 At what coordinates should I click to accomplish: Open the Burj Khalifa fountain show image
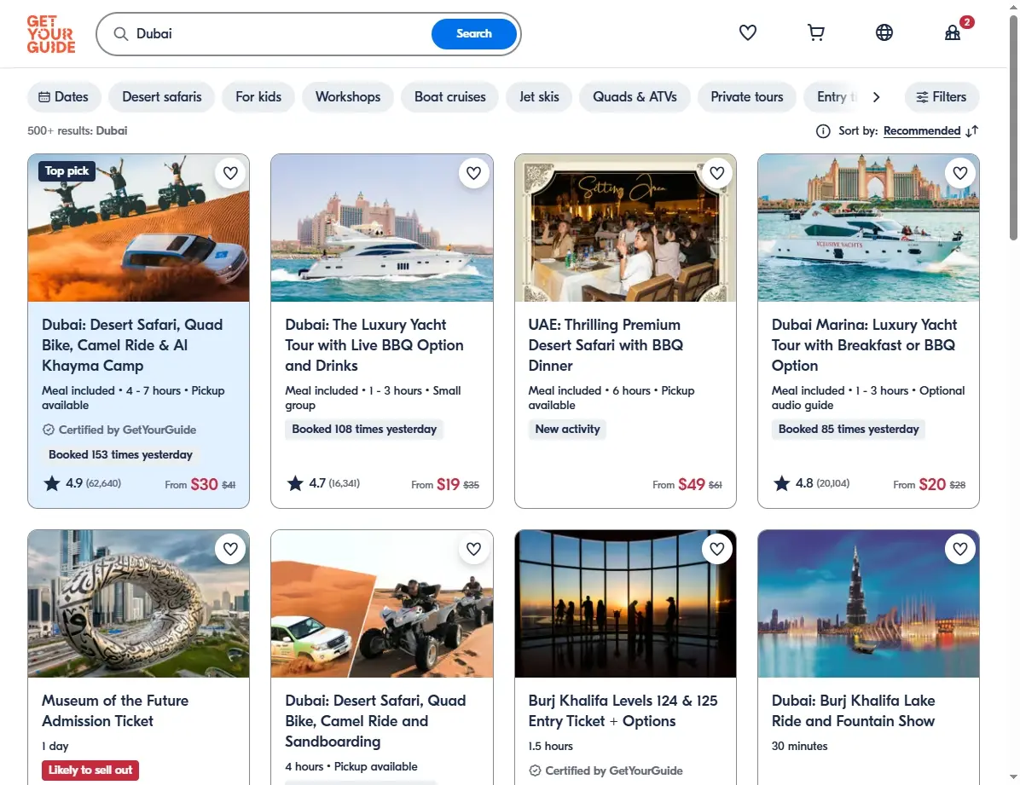(868, 603)
